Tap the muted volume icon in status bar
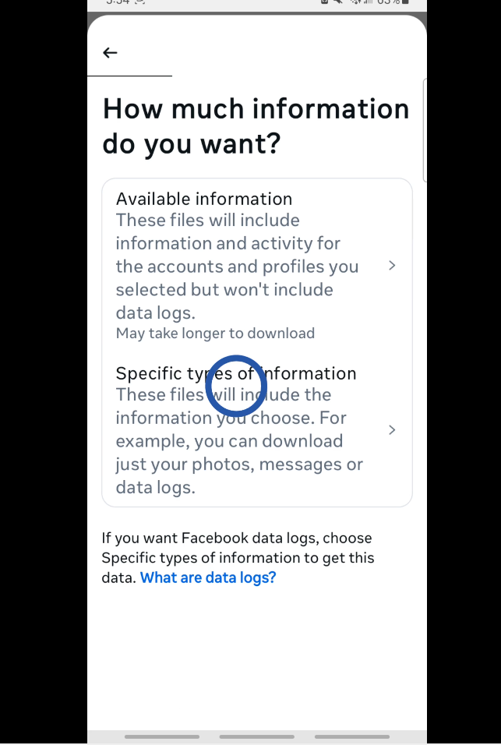This screenshot has width=501, height=745. (x=340, y=3)
